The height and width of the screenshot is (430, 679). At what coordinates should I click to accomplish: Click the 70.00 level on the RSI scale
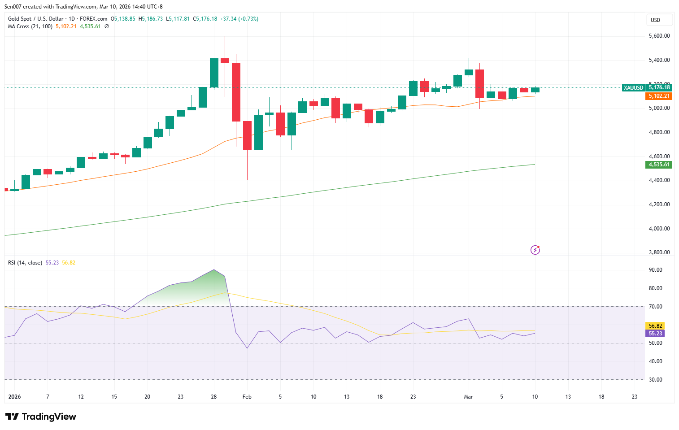click(655, 307)
